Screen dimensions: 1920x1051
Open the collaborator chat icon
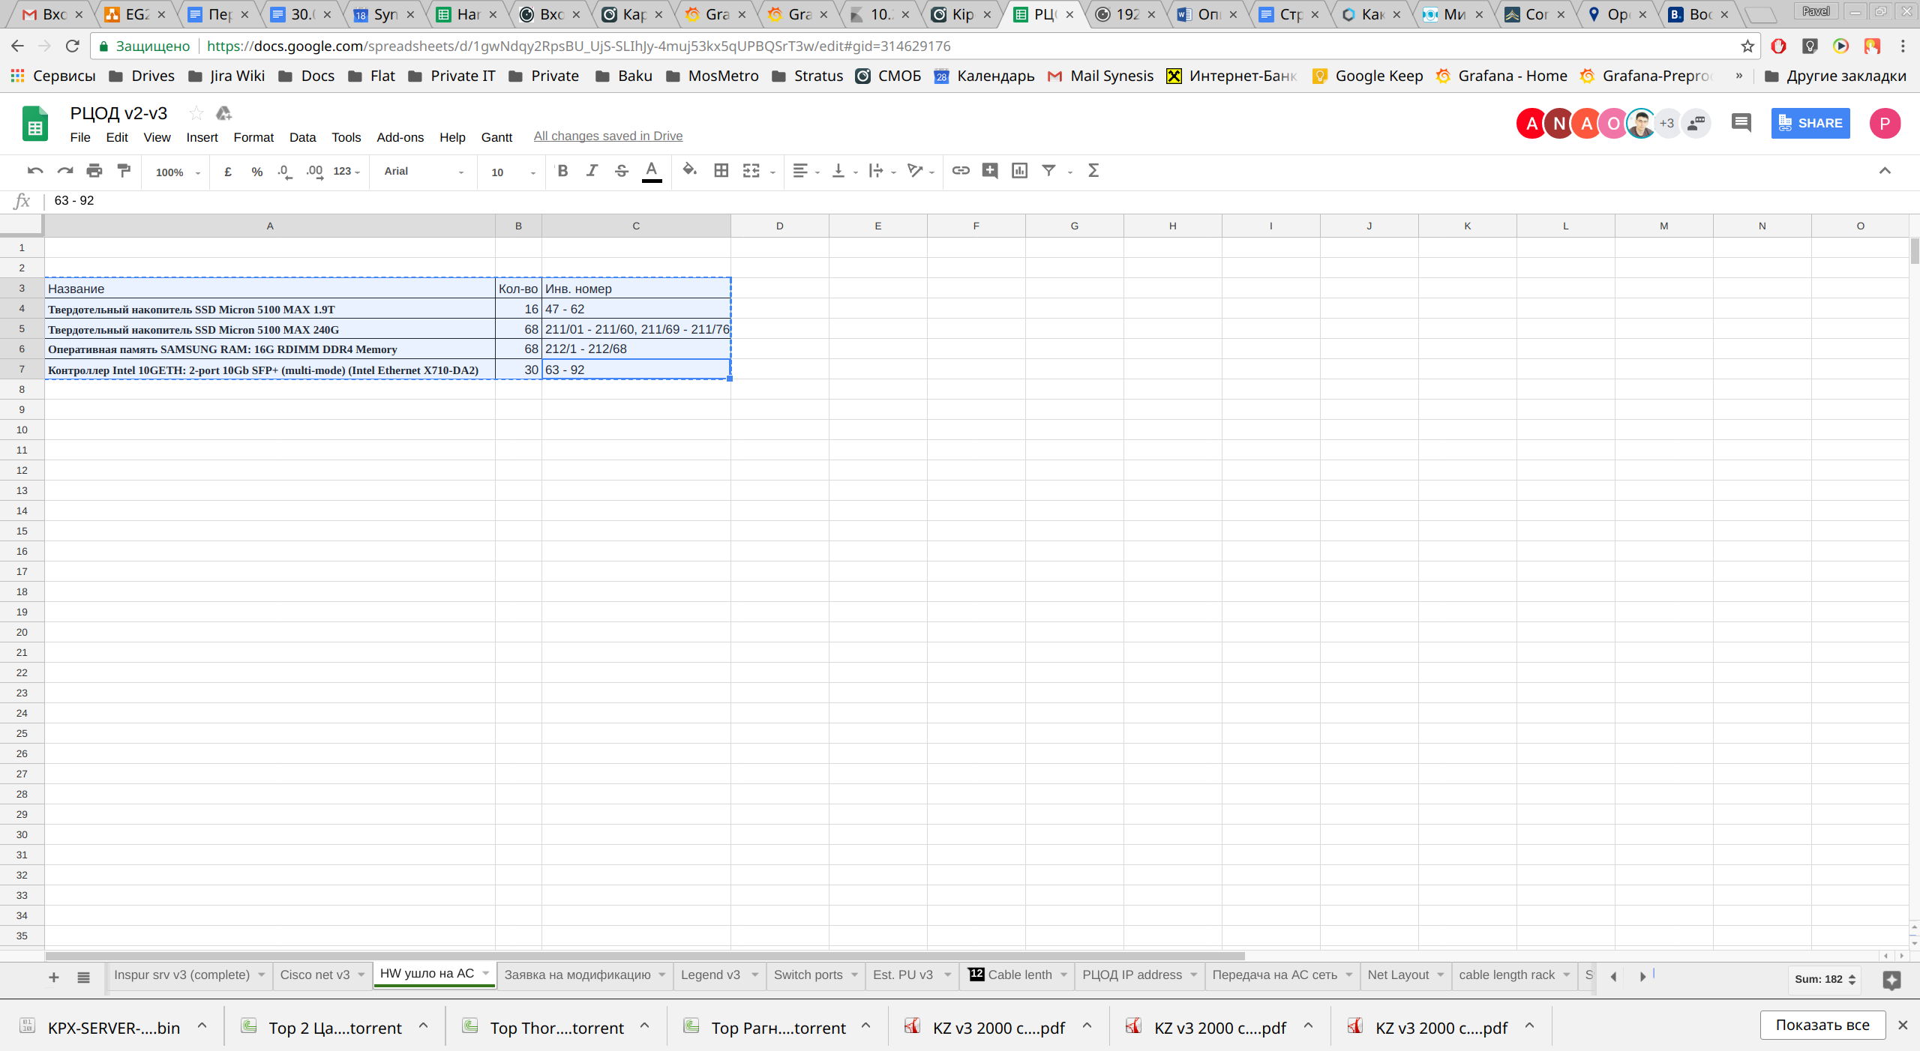coord(1696,123)
